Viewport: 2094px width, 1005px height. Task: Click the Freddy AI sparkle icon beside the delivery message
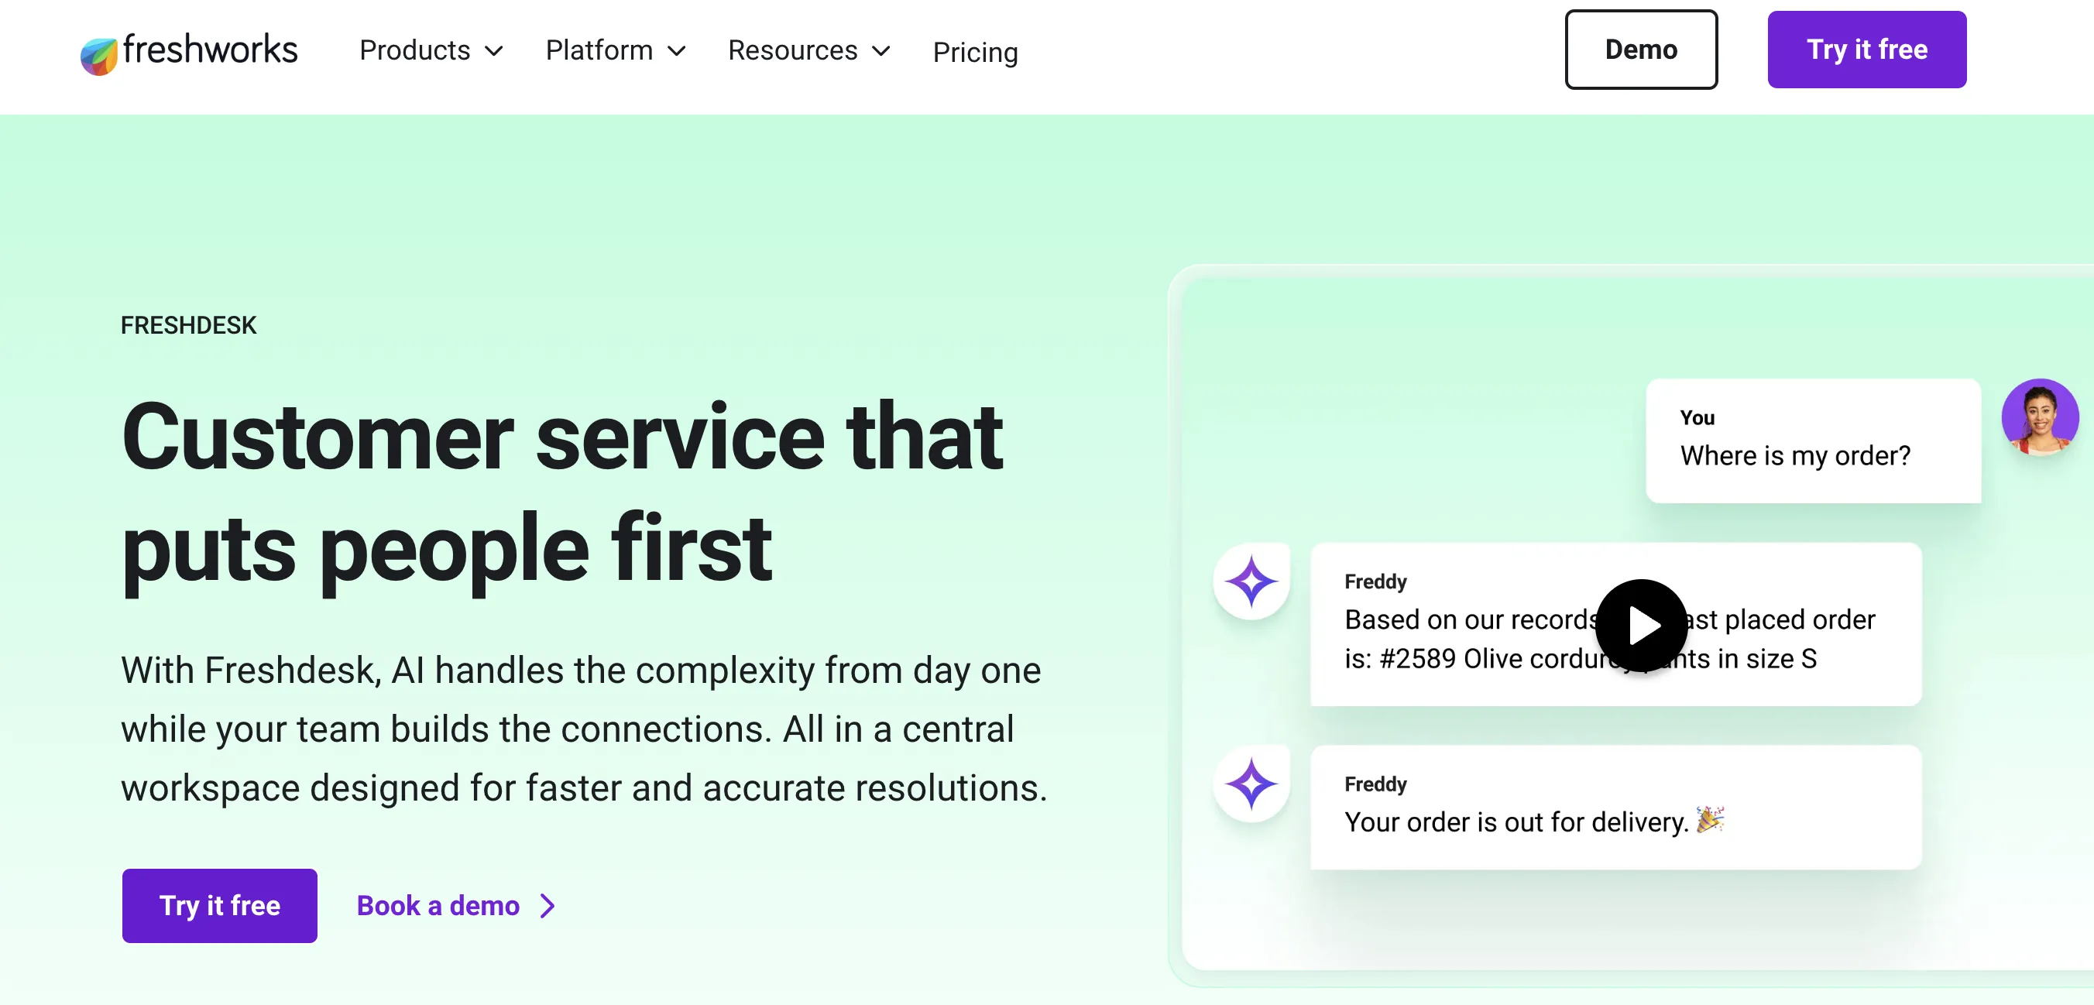click(1251, 784)
